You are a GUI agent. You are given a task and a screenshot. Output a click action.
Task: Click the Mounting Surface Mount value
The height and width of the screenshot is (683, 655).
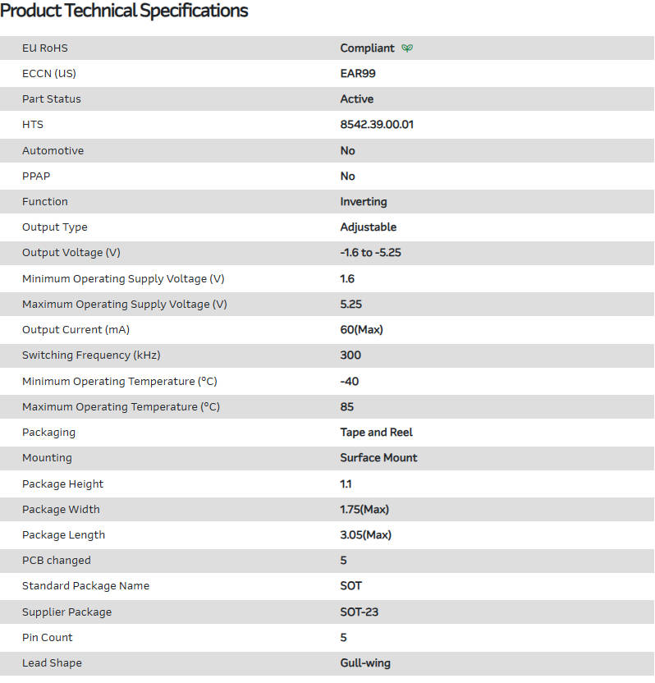[x=378, y=458]
